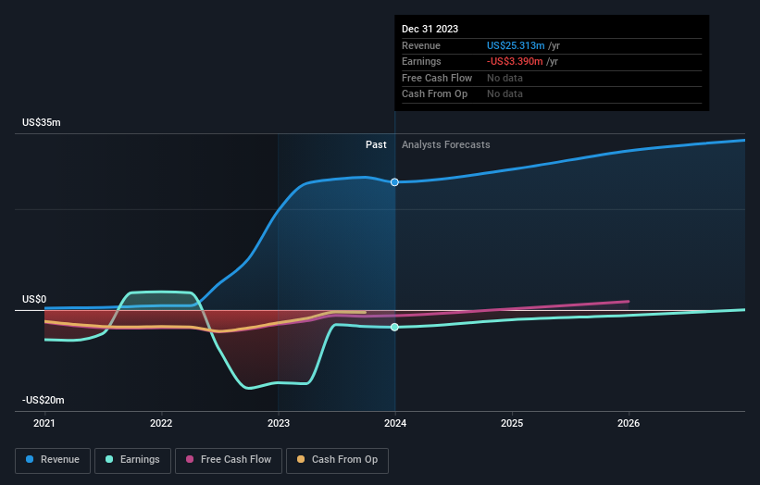Click the orange Cash From Op legend dot
This screenshot has height=485, width=760.
point(301,459)
